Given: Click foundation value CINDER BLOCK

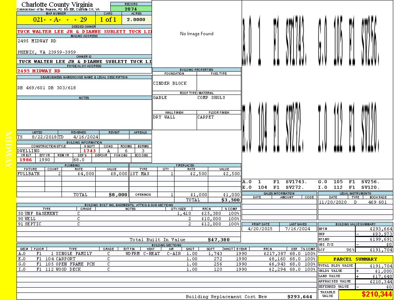Looking at the screenshot, I should [170, 83].
